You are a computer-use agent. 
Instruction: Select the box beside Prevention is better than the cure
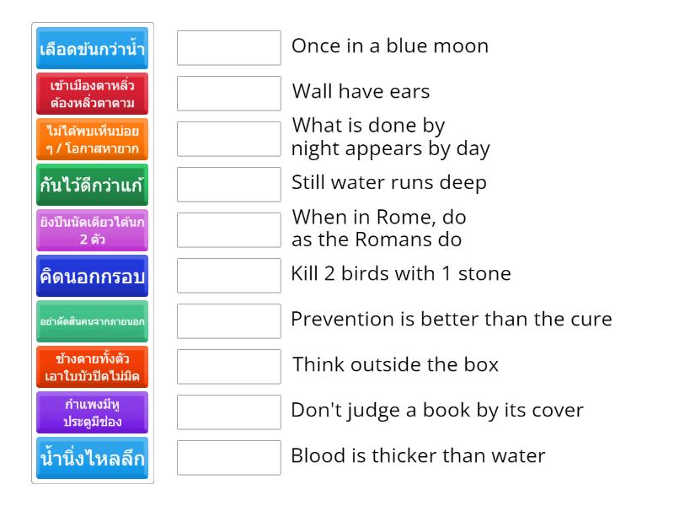[x=229, y=320]
